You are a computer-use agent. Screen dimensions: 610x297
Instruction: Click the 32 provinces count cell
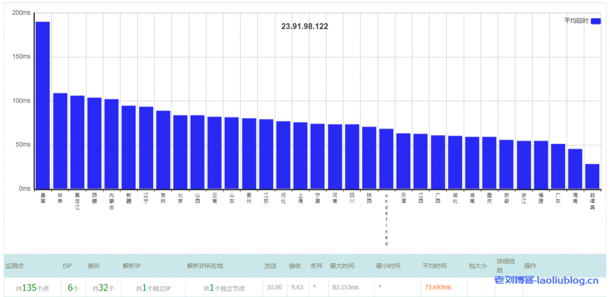[102, 287]
